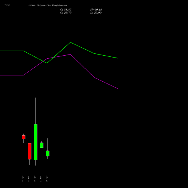Click the open value O: 29.75
The width and height of the screenshot is (188, 188).
tap(66, 12)
